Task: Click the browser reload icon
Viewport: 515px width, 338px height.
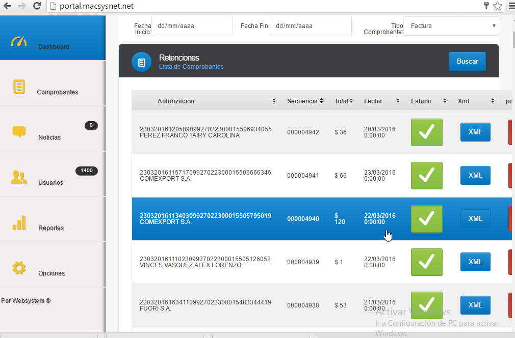Action: pyautogui.click(x=37, y=6)
